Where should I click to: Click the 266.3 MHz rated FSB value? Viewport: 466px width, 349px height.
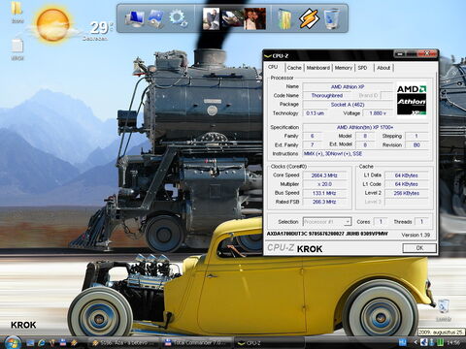[324, 202]
